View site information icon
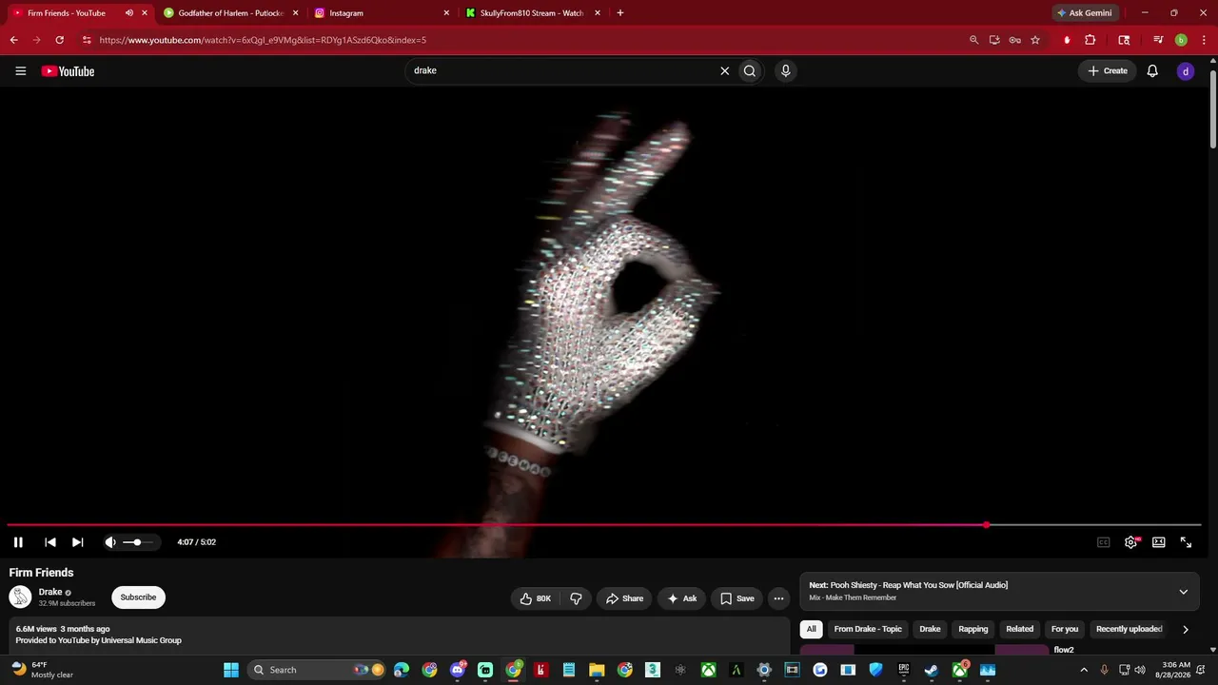This screenshot has height=685, width=1218. 87,40
